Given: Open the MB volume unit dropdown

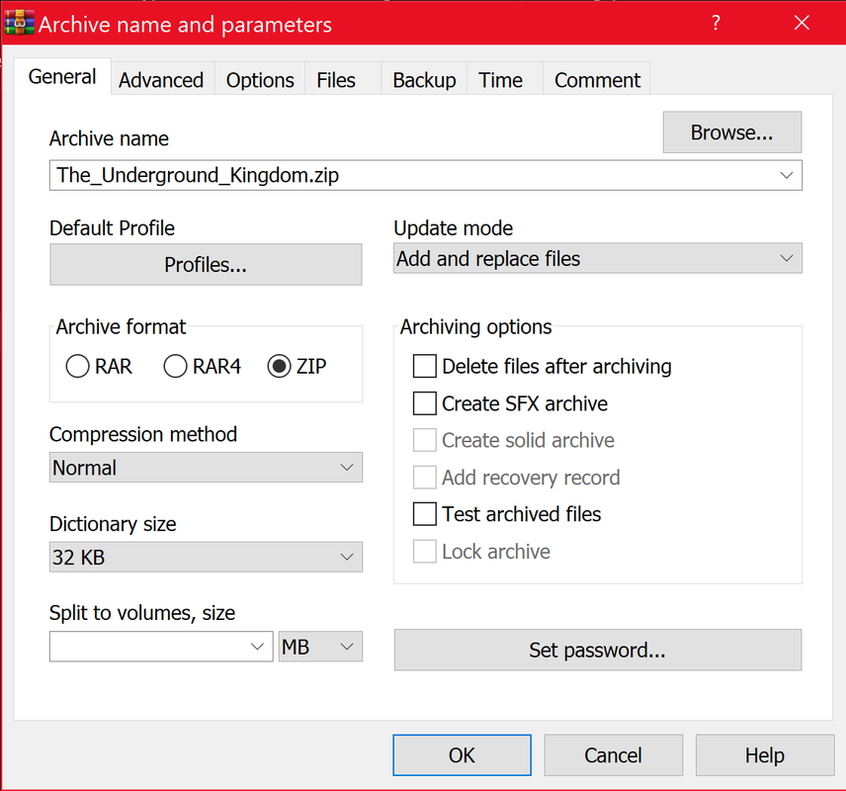Looking at the screenshot, I should click(320, 647).
